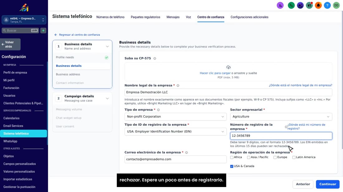Click the Volver atrás button
The image size is (343, 192).
point(10,44)
